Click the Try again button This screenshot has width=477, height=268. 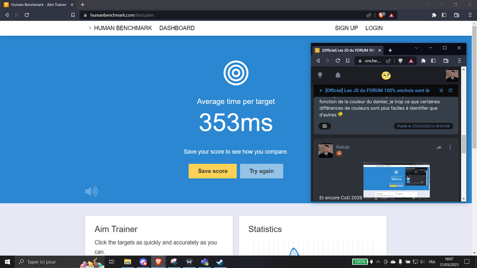261,171
